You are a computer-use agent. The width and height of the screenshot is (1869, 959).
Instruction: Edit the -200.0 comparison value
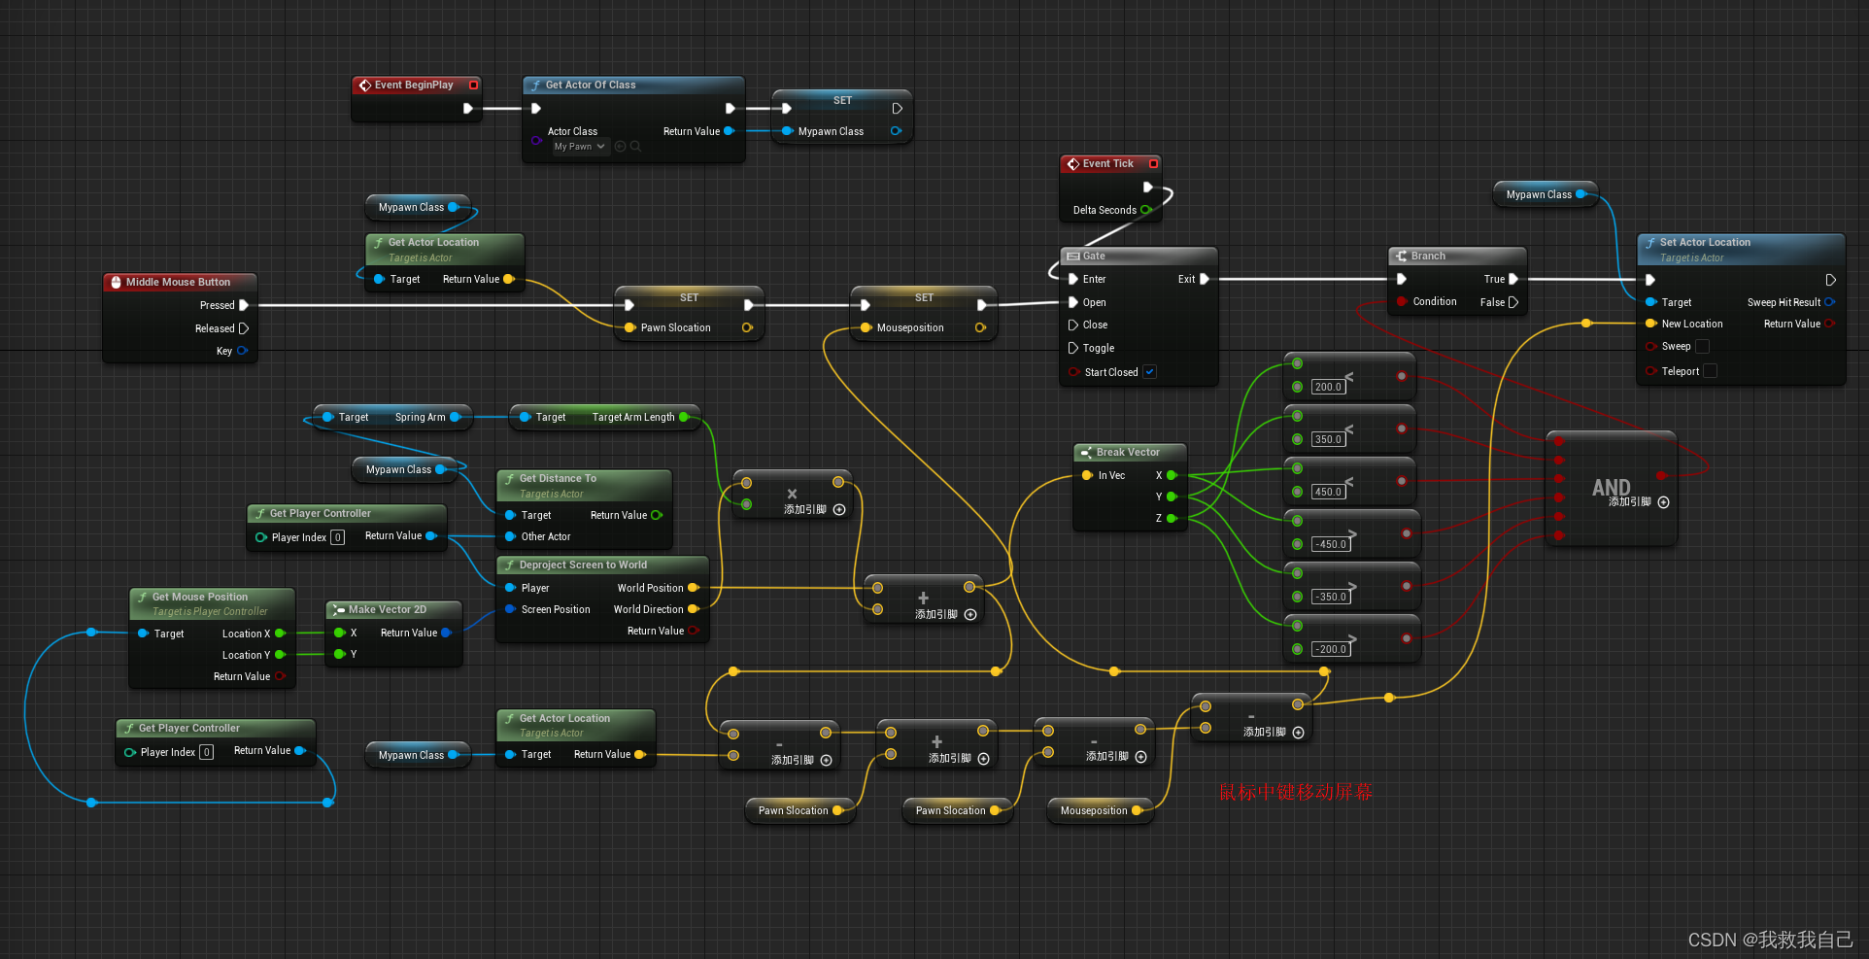(x=1330, y=649)
